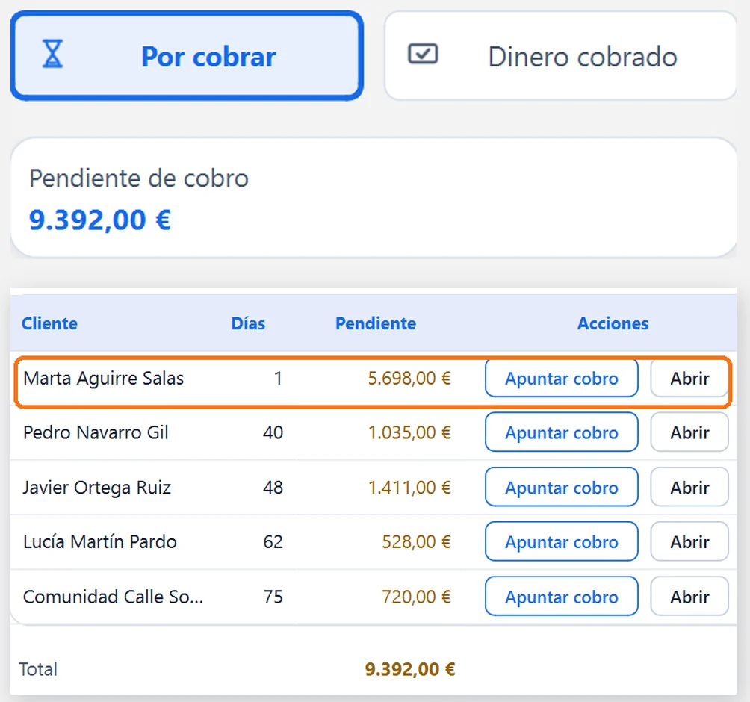Apuntar cobro for Javier Ortega Ruiz
This screenshot has height=702, width=750.
tap(562, 487)
